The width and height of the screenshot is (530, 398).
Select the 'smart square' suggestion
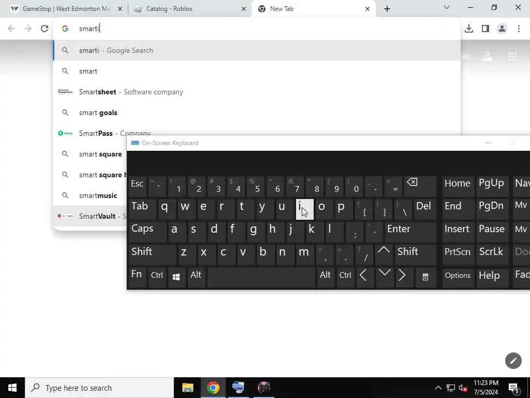click(90, 154)
